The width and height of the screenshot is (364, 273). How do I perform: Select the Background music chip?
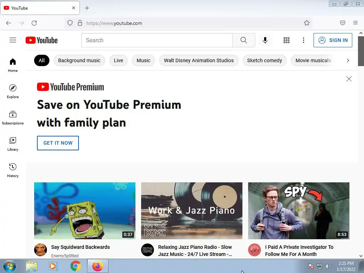click(79, 60)
